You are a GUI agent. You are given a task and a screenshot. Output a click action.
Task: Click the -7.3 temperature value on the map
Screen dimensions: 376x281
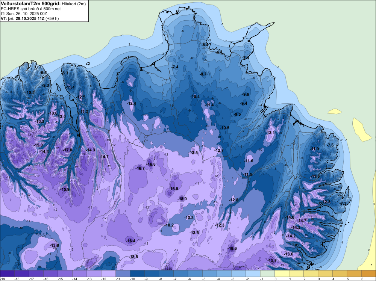[343, 203]
